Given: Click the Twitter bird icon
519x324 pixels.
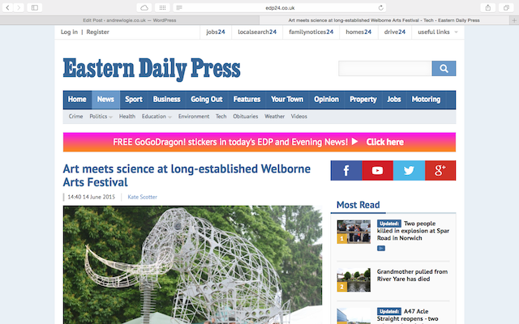Looking at the screenshot, I should pos(409,171).
